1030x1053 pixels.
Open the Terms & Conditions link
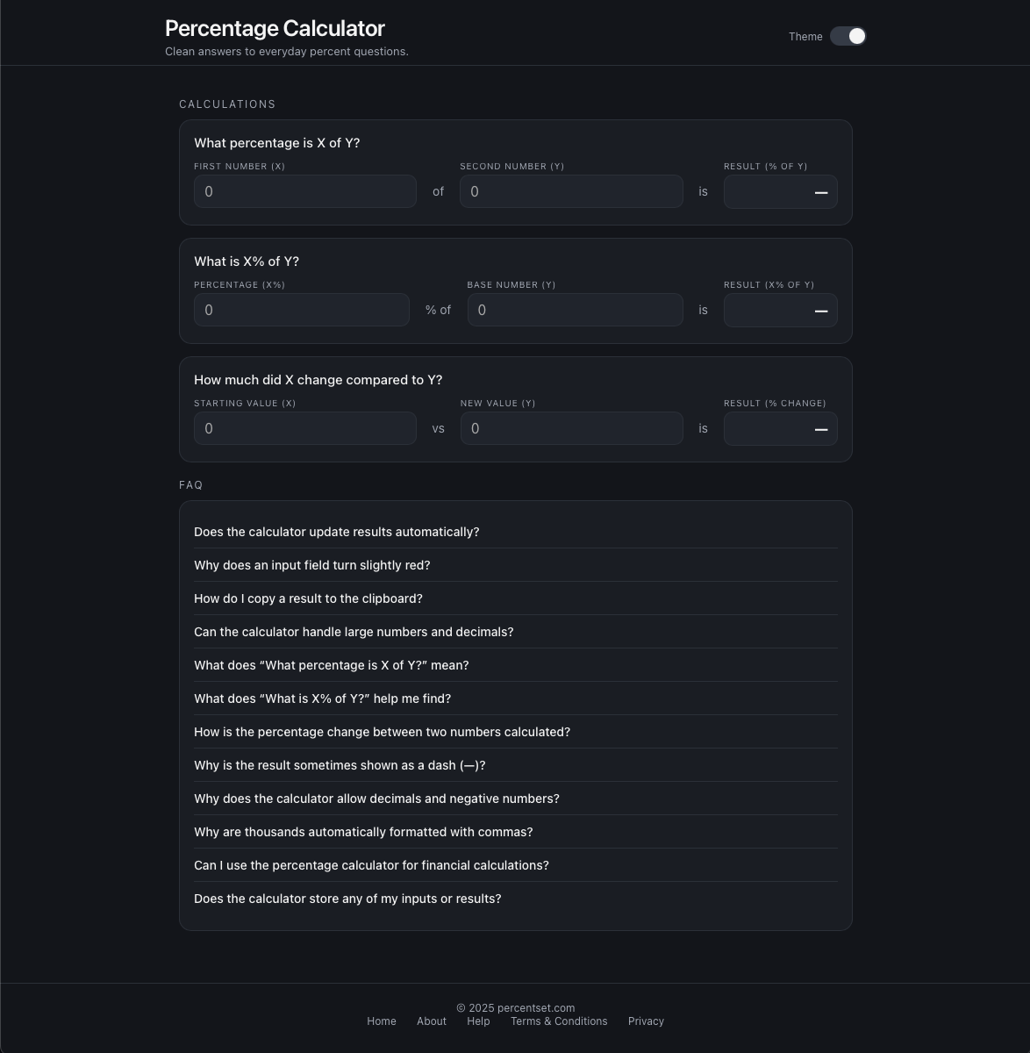[x=559, y=1021]
